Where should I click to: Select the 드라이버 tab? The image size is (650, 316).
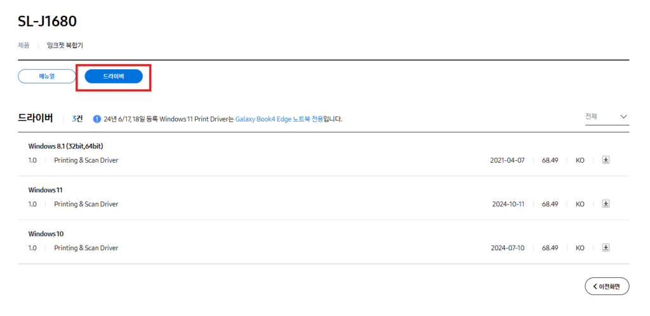pos(114,77)
